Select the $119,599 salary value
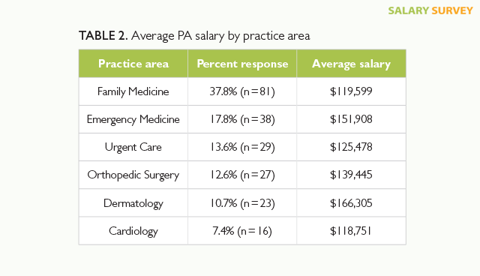The height and width of the screenshot is (276, 480). coord(351,91)
